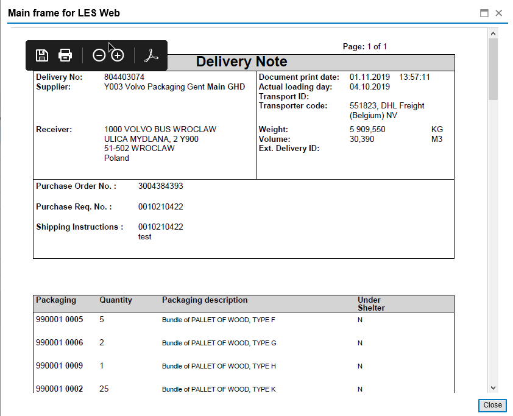Viewport: 513px width, 416px height.
Task: Select packaging code 990001 0006
Action: 60,342
